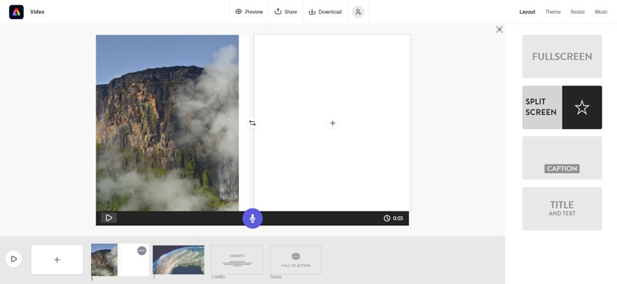Invite a collaborator with the add-person icon
This screenshot has width=617, height=284.
[358, 12]
